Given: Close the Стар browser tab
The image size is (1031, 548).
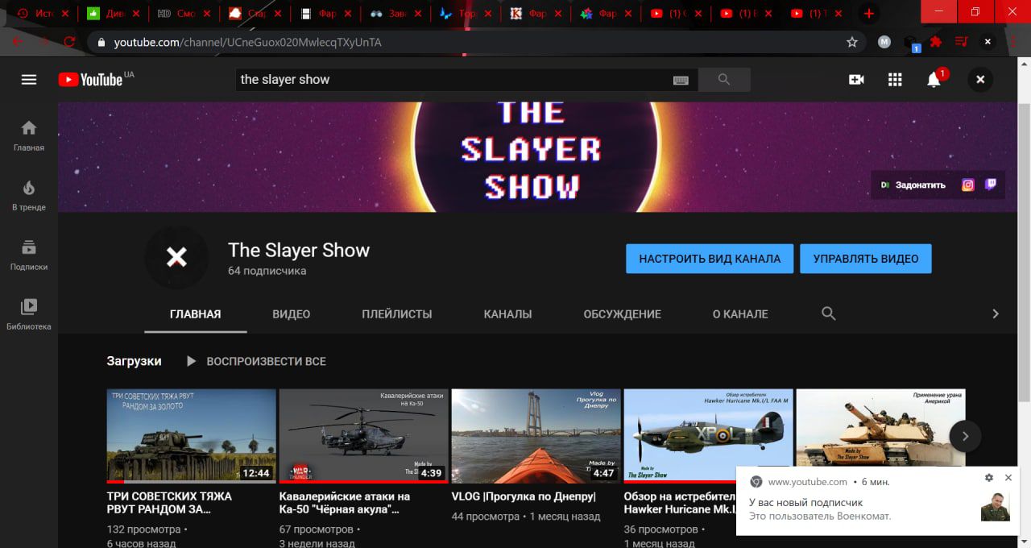Looking at the screenshot, I should click(x=277, y=14).
